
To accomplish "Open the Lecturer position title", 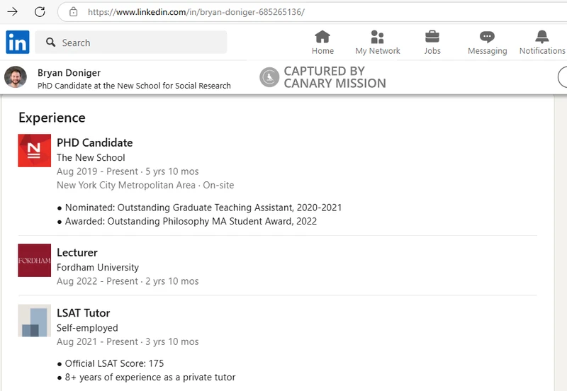I will coord(77,252).
